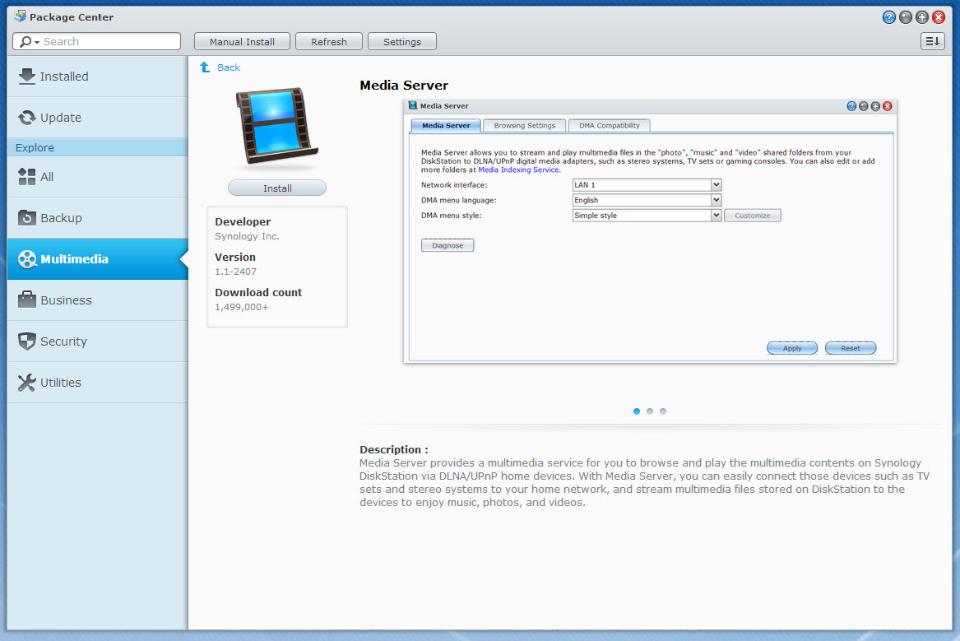Install the Media Server package
This screenshot has height=641, width=960.
pos(277,188)
